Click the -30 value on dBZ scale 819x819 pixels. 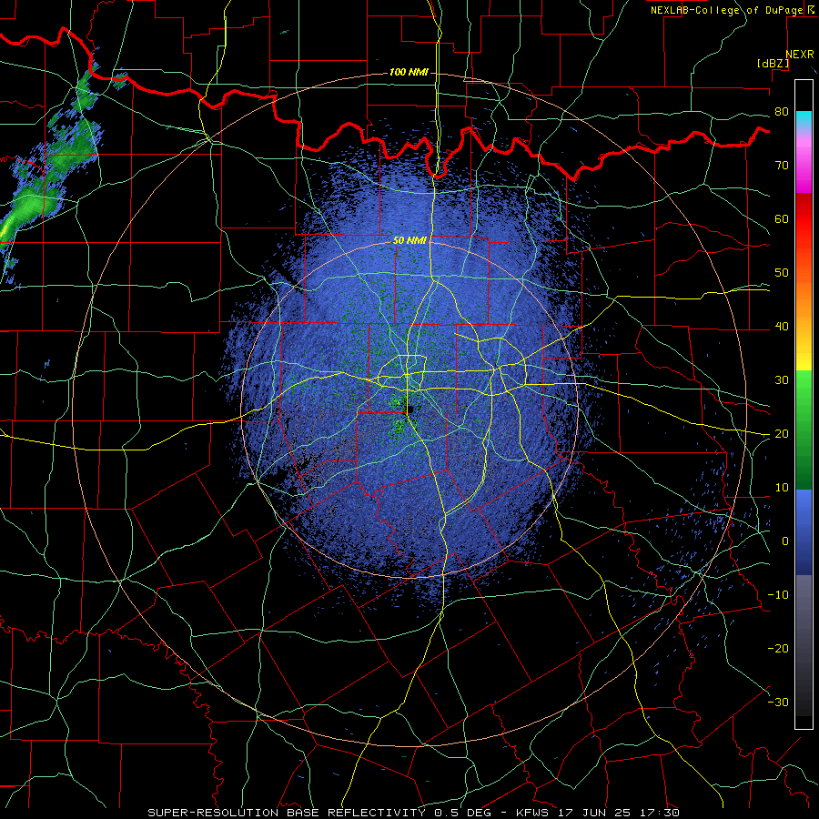(778, 702)
